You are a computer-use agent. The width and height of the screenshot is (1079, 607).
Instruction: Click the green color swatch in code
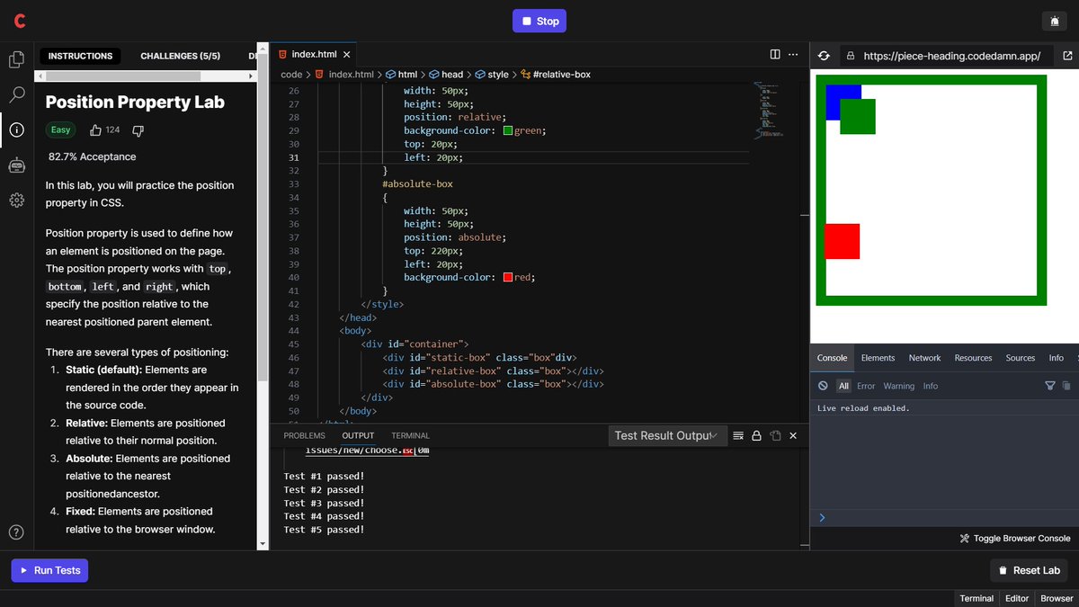click(508, 130)
